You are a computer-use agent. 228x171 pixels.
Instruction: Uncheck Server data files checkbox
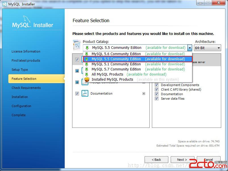tap(157, 99)
